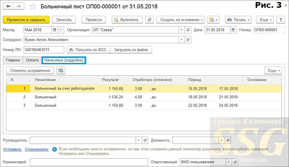Click open icon next to Сотрудник field

click(188, 40)
